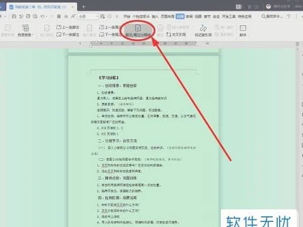Click the 交叉引用 button
The width and height of the screenshot is (303, 227).
[176, 34]
